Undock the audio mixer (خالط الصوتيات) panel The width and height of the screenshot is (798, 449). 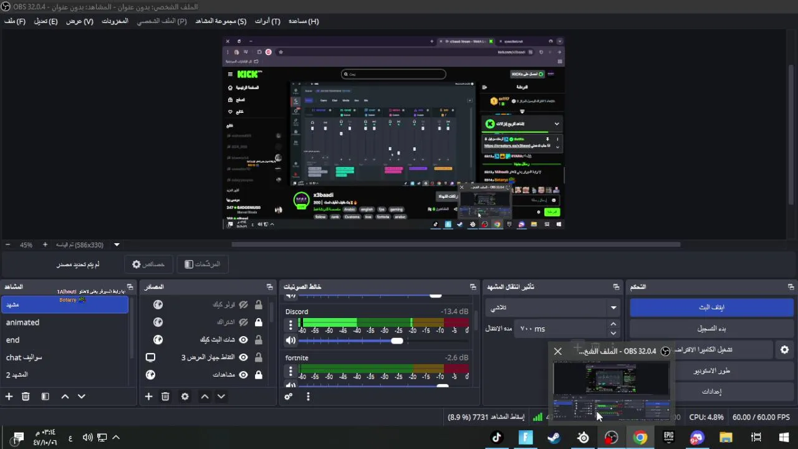coord(473,287)
